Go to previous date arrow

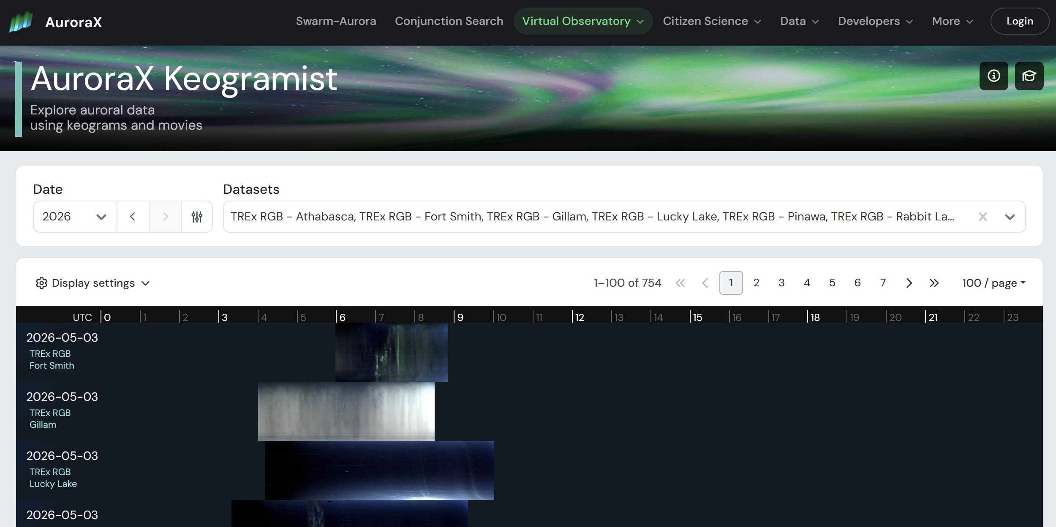(x=133, y=217)
